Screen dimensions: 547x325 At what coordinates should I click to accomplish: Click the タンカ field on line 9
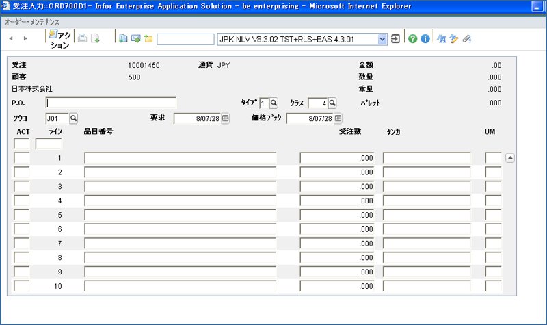tap(427, 272)
